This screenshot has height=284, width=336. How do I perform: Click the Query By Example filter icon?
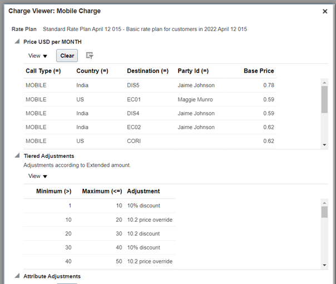click(90, 56)
